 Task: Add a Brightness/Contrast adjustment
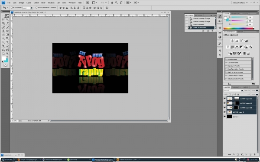coord(232,41)
